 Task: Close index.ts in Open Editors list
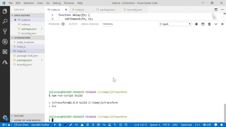tap(15, 20)
